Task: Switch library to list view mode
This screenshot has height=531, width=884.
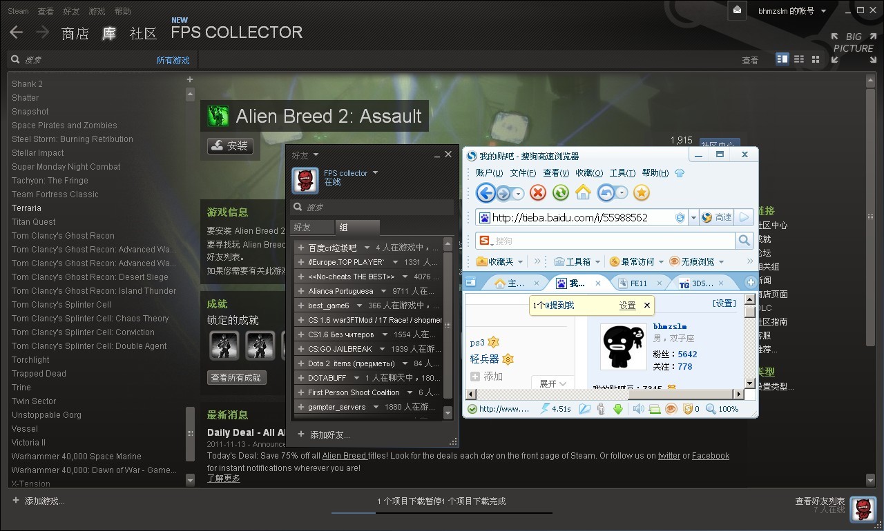Action: point(799,59)
